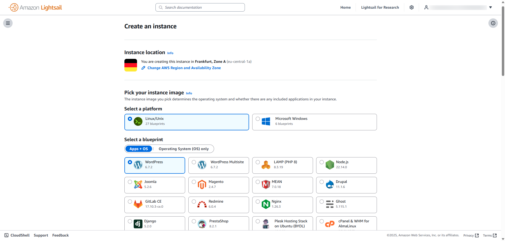The height and width of the screenshot is (241, 505).
Task: Select the cPanel & WHM radio button
Action: coord(322,221)
